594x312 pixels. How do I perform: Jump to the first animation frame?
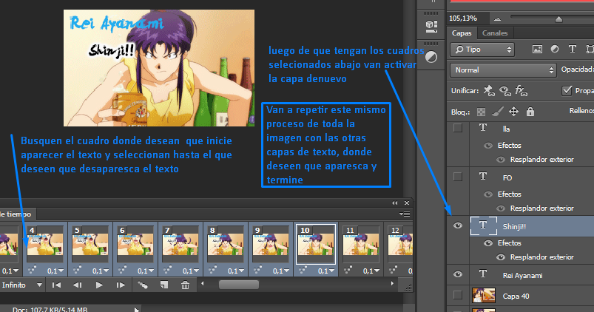tap(56, 285)
